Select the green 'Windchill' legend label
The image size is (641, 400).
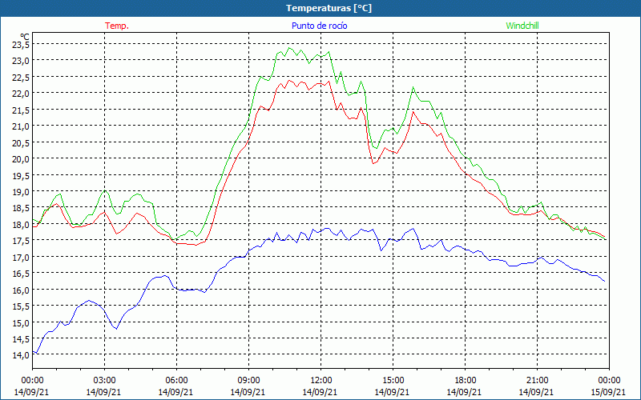[522, 26]
